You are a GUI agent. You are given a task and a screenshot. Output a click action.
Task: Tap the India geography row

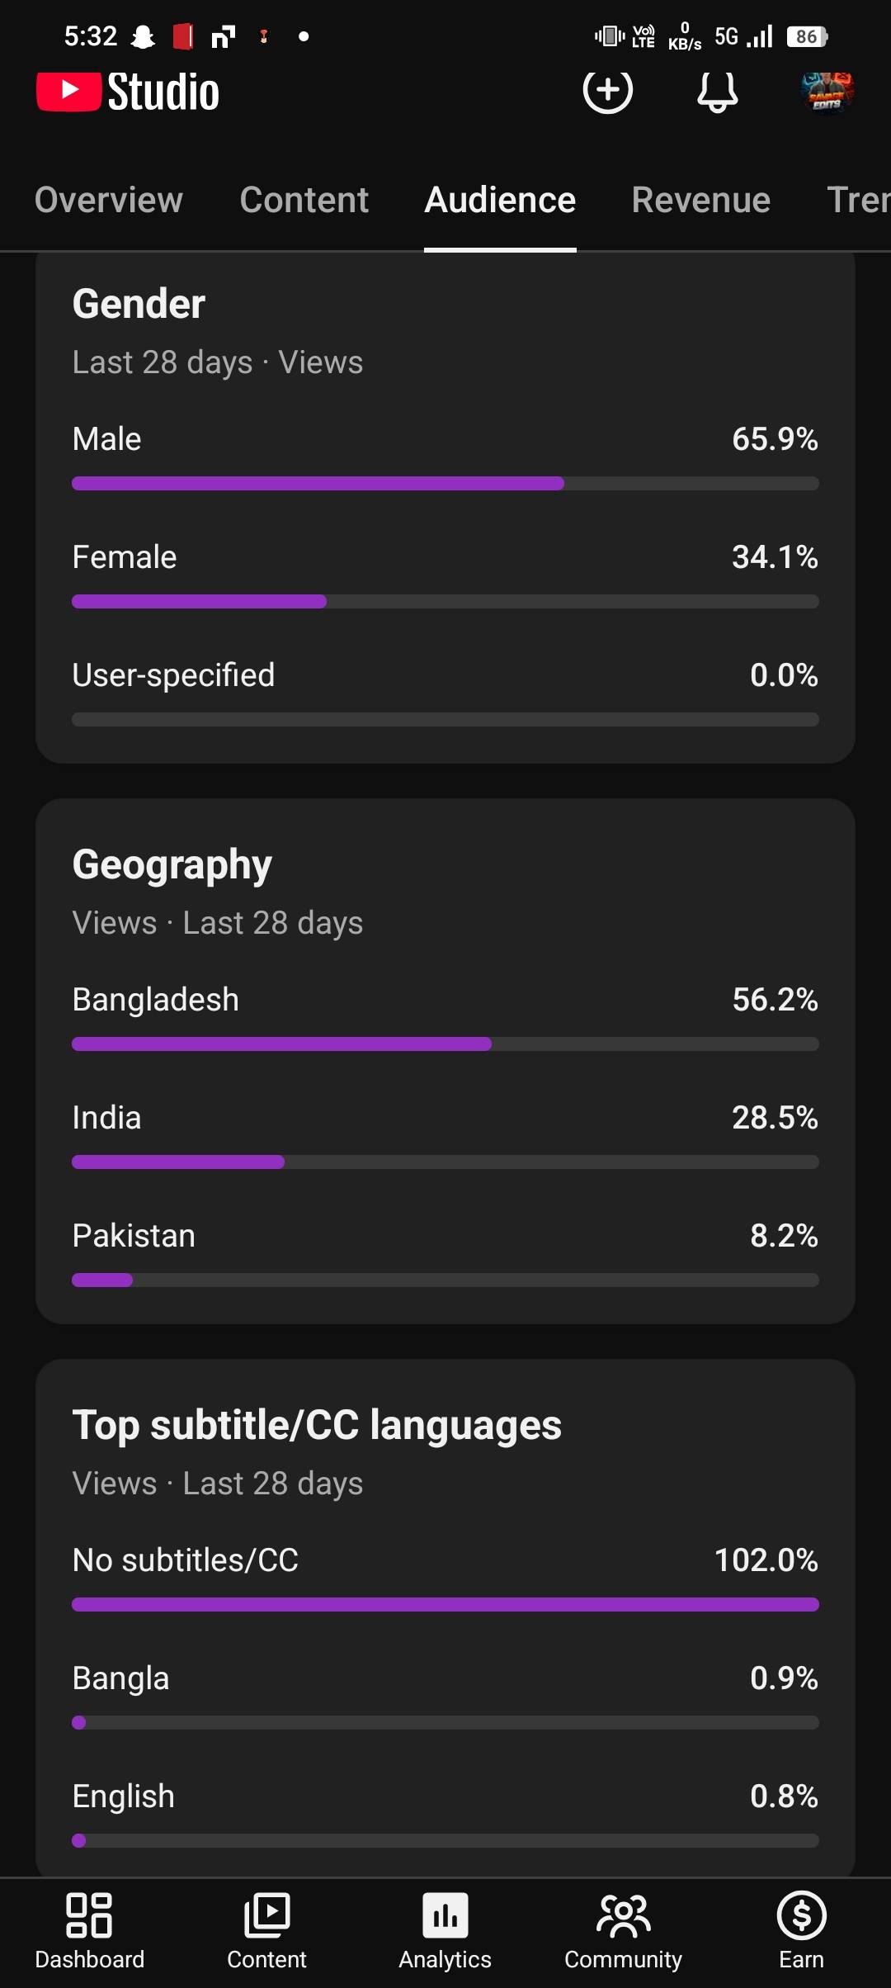445,1118
